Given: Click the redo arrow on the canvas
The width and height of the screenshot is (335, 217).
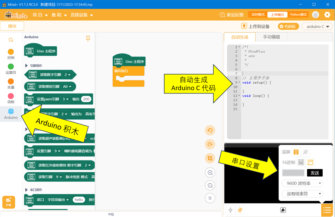Looking at the screenshot, I should (210, 144).
